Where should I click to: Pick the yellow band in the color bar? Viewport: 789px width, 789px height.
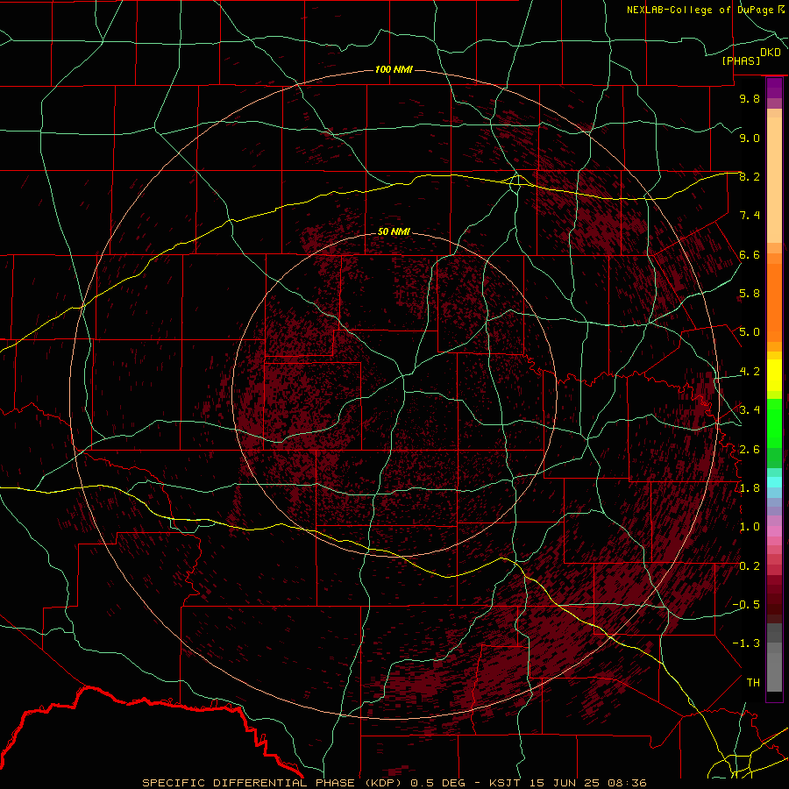pos(774,375)
